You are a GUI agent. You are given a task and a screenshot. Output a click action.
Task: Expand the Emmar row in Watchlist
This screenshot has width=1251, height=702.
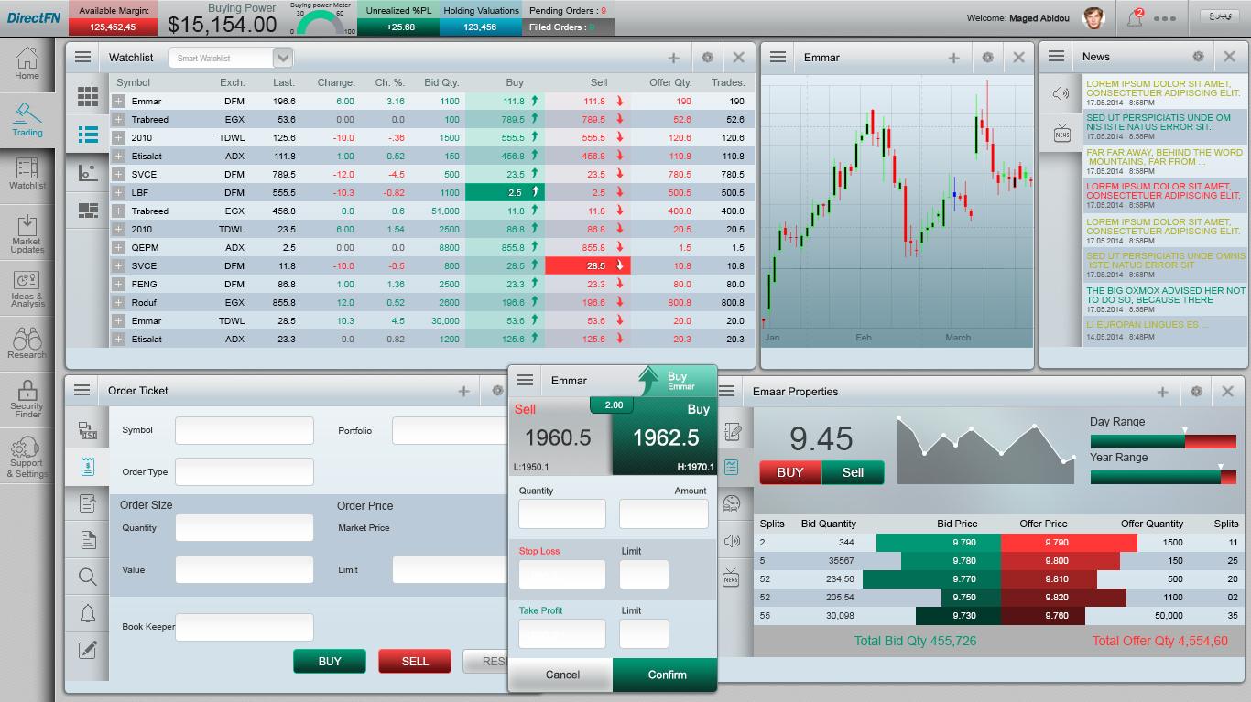coord(118,102)
